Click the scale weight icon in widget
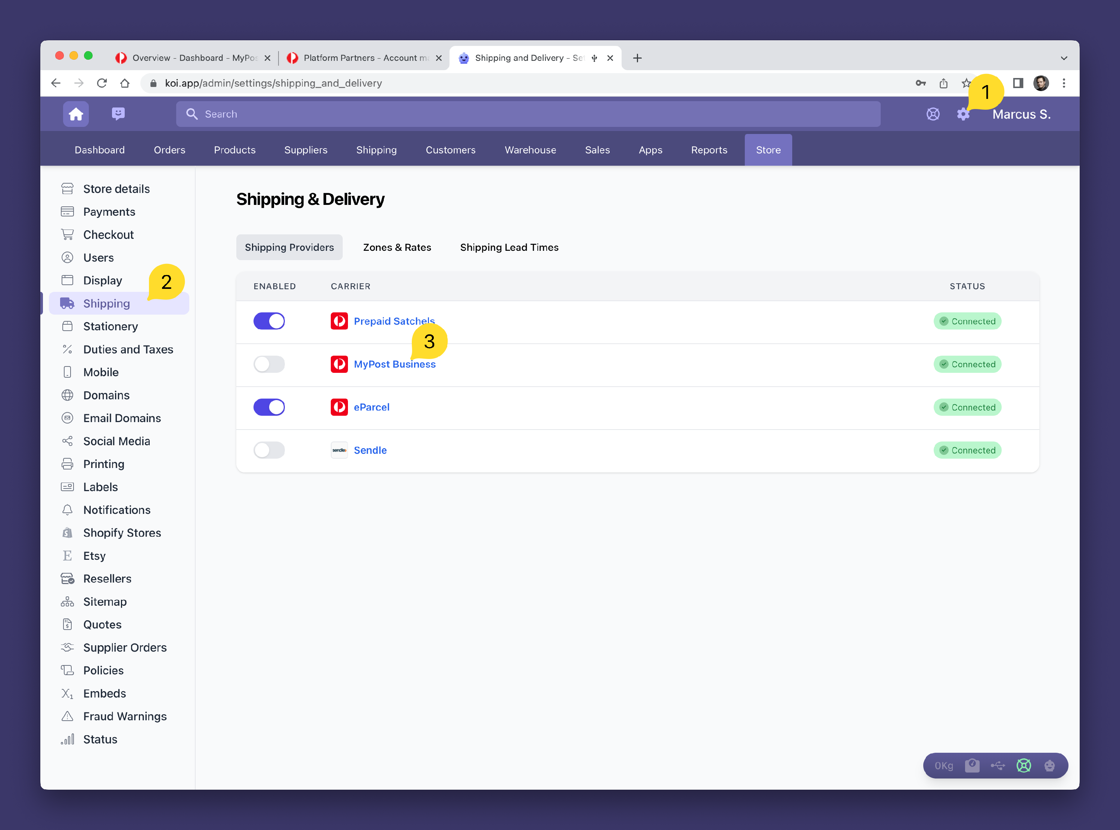This screenshot has height=830, width=1120. (x=972, y=765)
